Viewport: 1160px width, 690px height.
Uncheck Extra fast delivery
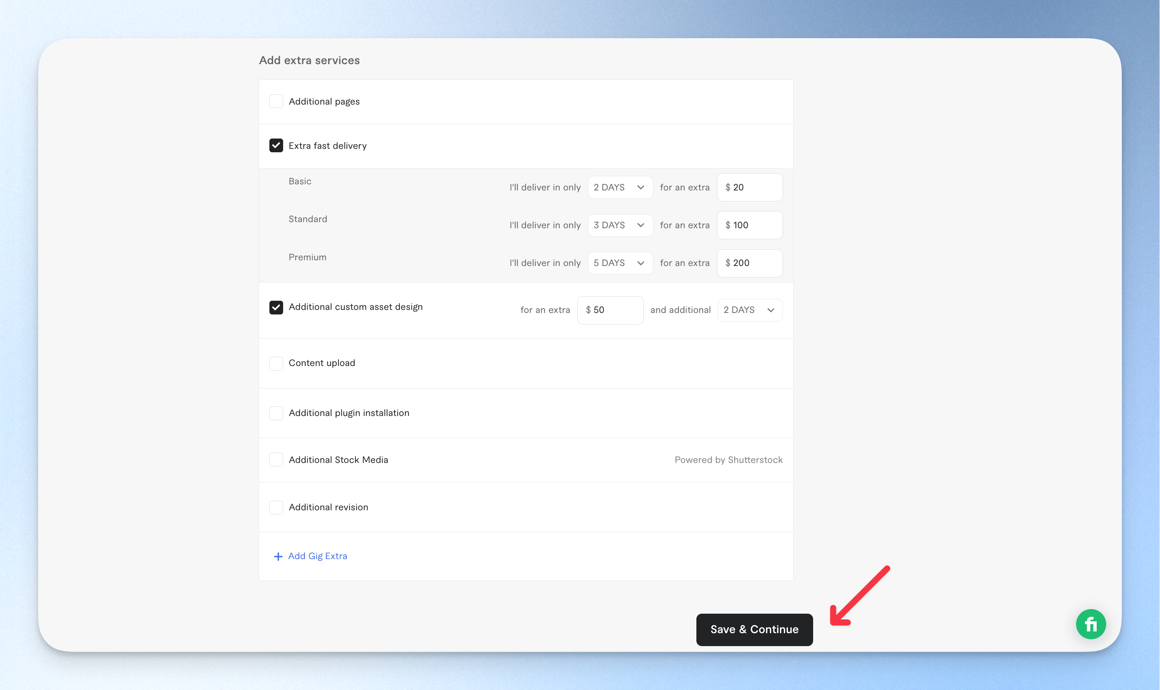pyautogui.click(x=276, y=145)
